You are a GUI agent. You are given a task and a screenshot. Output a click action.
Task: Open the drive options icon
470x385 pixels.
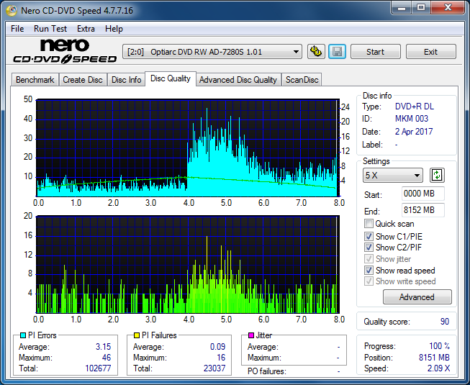316,52
